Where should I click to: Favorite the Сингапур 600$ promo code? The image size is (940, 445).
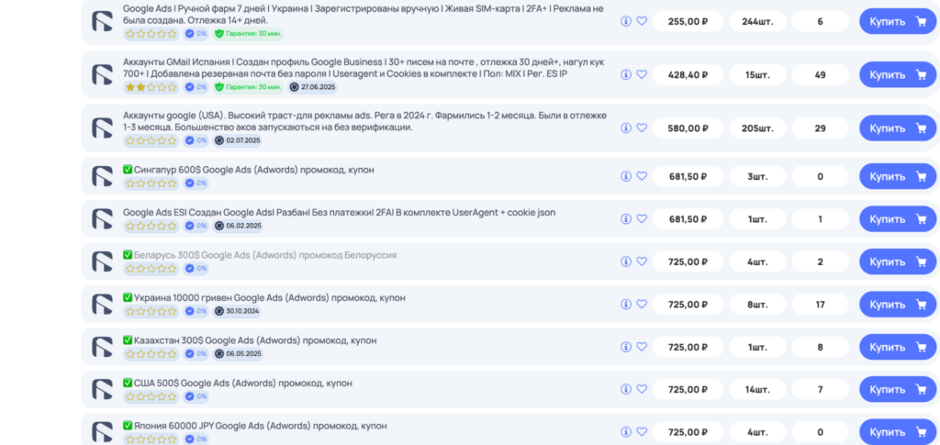pyautogui.click(x=642, y=176)
